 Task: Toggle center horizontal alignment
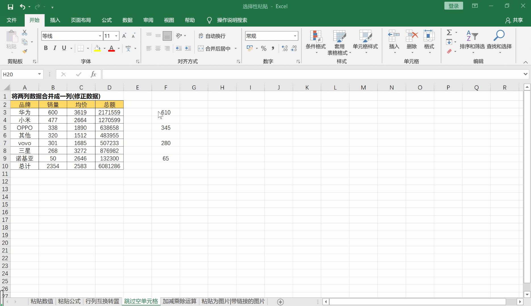[158, 48]
